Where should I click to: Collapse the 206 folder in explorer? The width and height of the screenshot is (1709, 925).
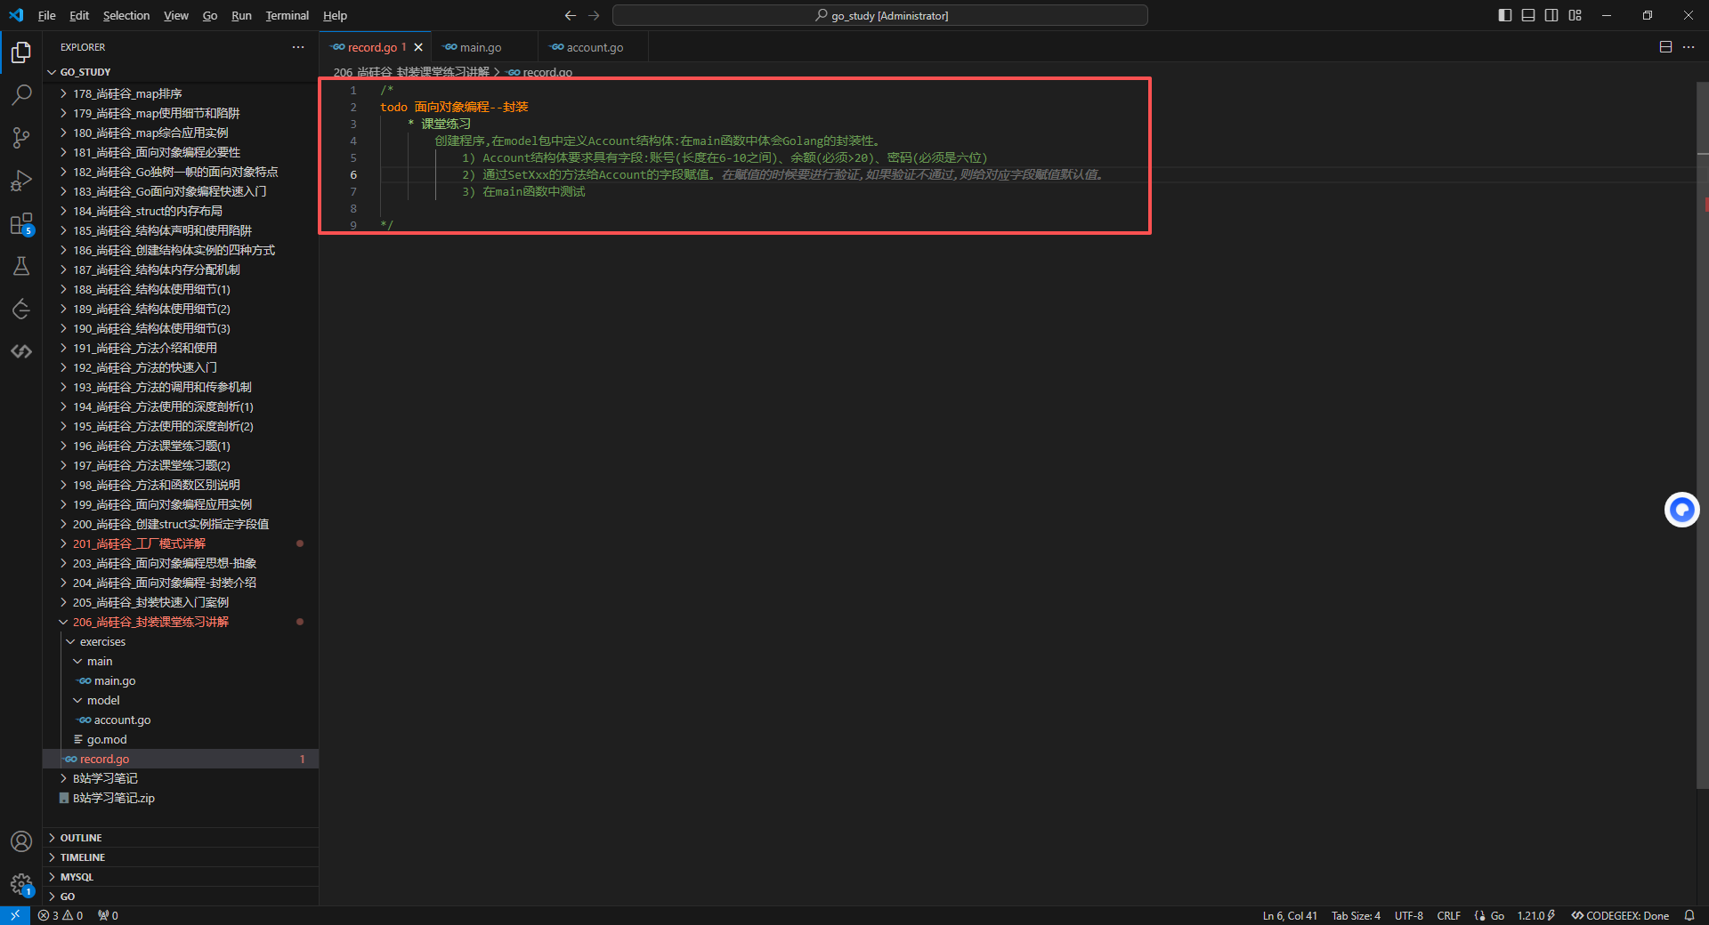pyautogui.click(x=181, y=622)
